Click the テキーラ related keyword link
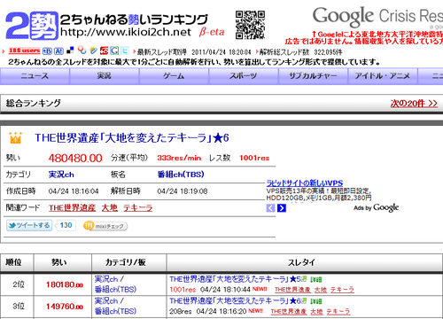 pyautogui.click(x=138, y=208)
